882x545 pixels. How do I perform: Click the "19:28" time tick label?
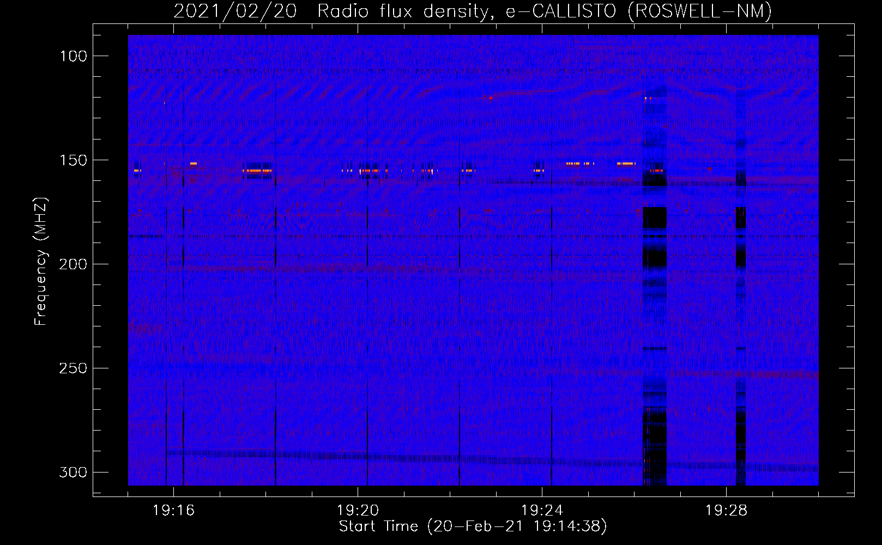(x=727, y=511)
